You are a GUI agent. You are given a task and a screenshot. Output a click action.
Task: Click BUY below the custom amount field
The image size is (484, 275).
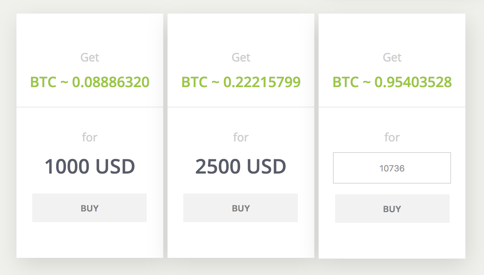tap(392, 209)
